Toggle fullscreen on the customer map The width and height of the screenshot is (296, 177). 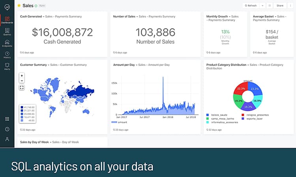22,87
